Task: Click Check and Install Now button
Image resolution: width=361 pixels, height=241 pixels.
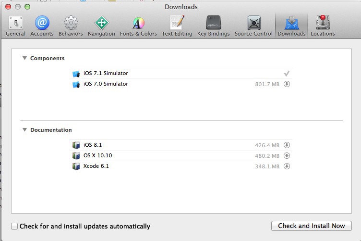Action: [311, 226]
